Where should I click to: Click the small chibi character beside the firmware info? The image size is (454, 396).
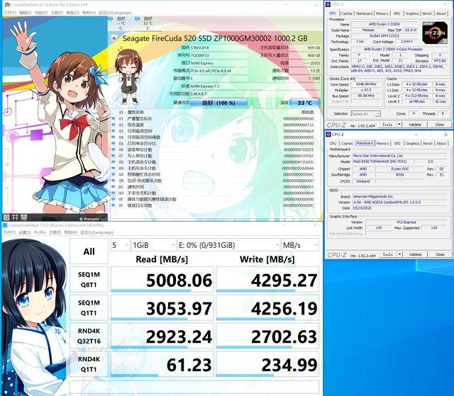pos(128,77)
